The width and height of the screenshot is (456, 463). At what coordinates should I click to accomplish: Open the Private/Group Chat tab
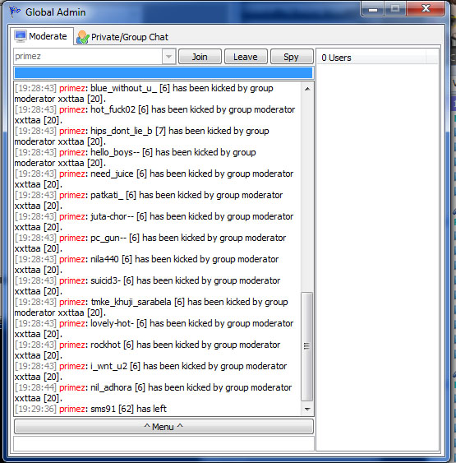click(122, 37)
